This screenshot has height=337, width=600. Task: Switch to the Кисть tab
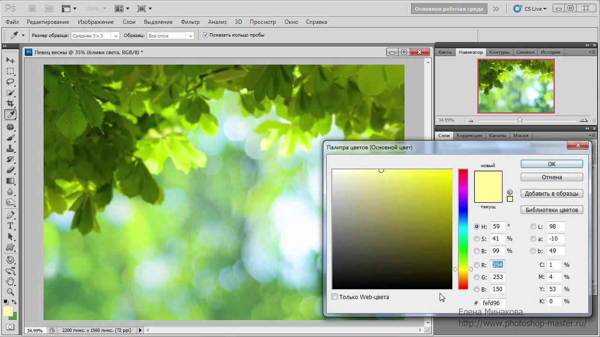445,52
